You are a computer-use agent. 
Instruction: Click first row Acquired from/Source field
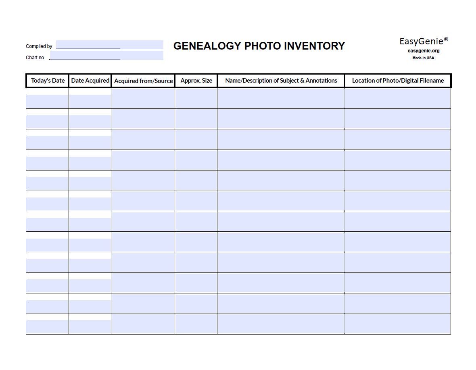143,98
